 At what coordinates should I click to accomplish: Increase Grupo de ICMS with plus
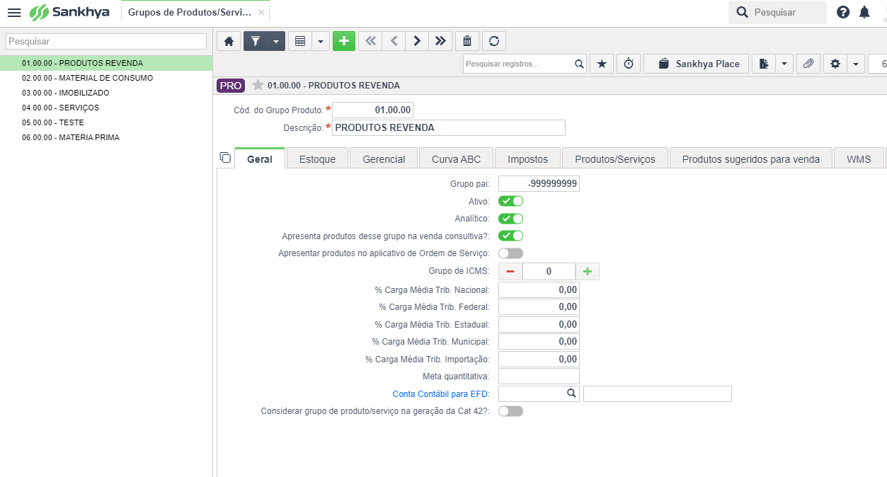point(588,272)
